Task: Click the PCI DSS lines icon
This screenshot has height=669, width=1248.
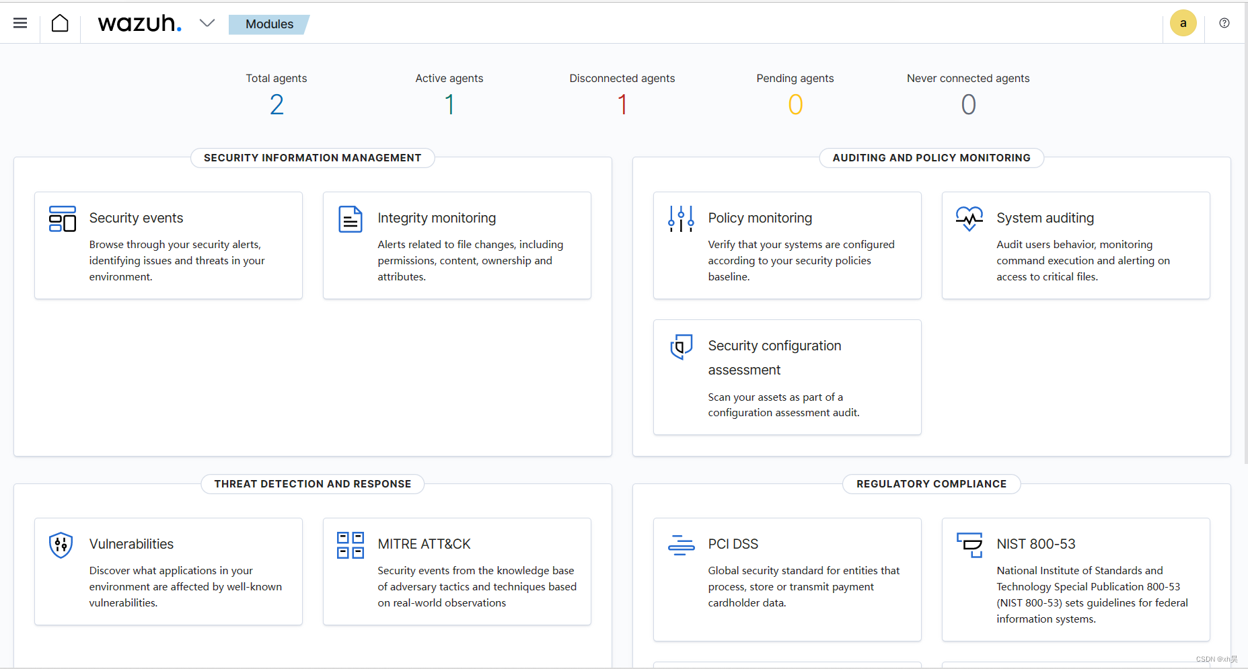Action: (x=681, y=545)
